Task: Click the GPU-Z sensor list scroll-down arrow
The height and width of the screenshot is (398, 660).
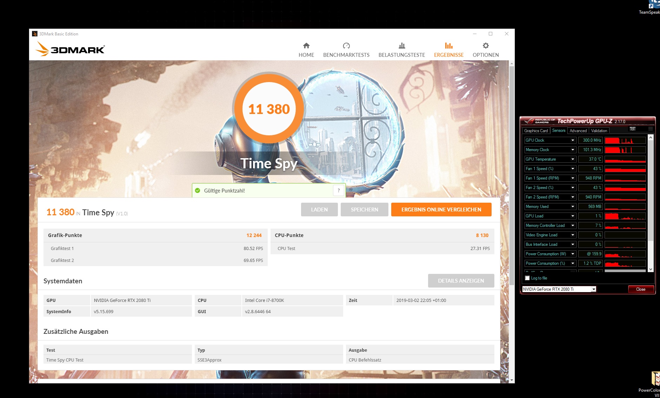Action: coord(651,269)
